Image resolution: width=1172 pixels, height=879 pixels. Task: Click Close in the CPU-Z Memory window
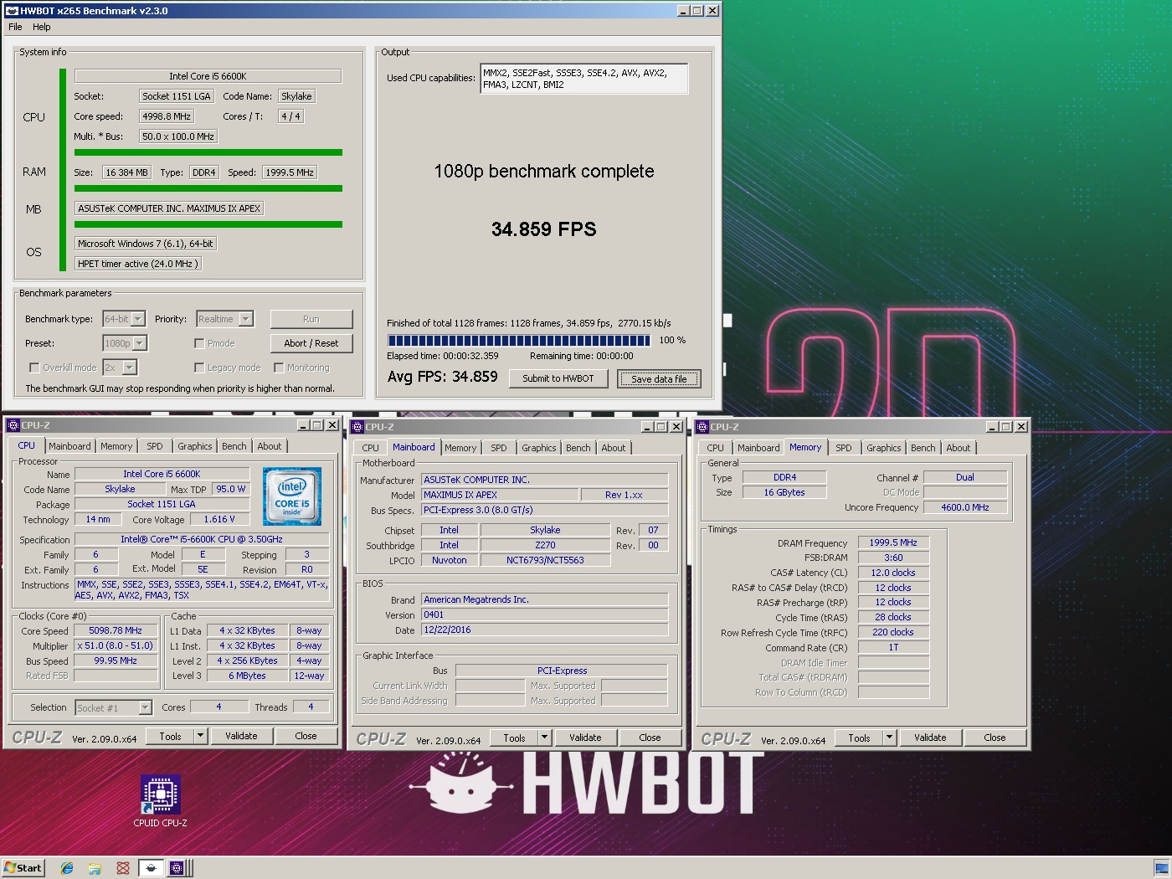point(995,738)
